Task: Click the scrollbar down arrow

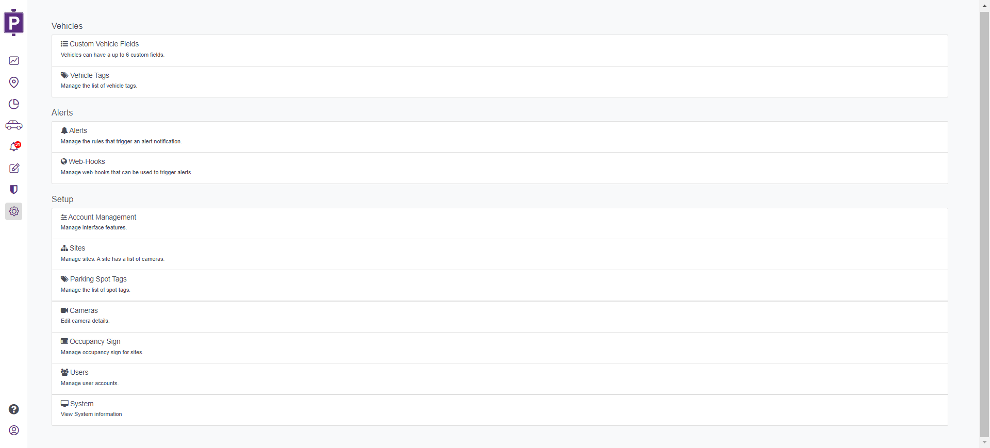Action: [x=984, y=442]
